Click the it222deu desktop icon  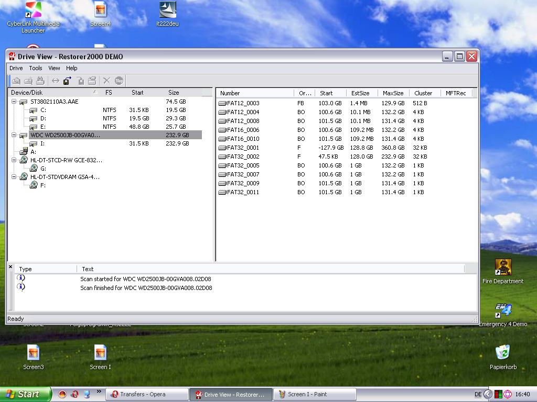tap(167, 14)
